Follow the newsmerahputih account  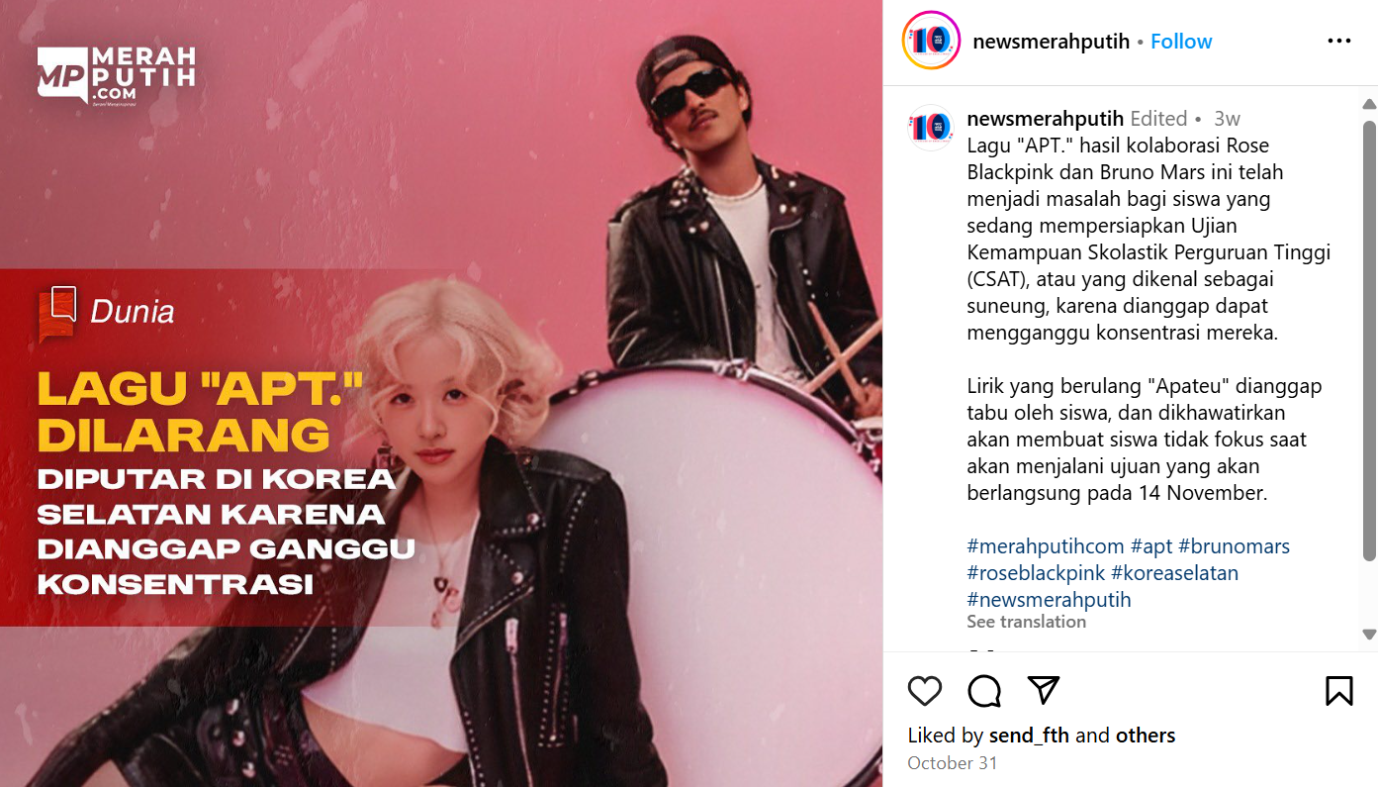(x=1181, y=42)
